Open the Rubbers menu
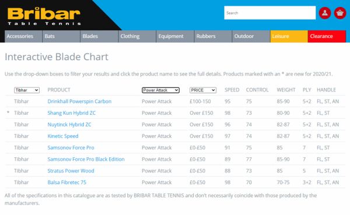 point(213,36)
